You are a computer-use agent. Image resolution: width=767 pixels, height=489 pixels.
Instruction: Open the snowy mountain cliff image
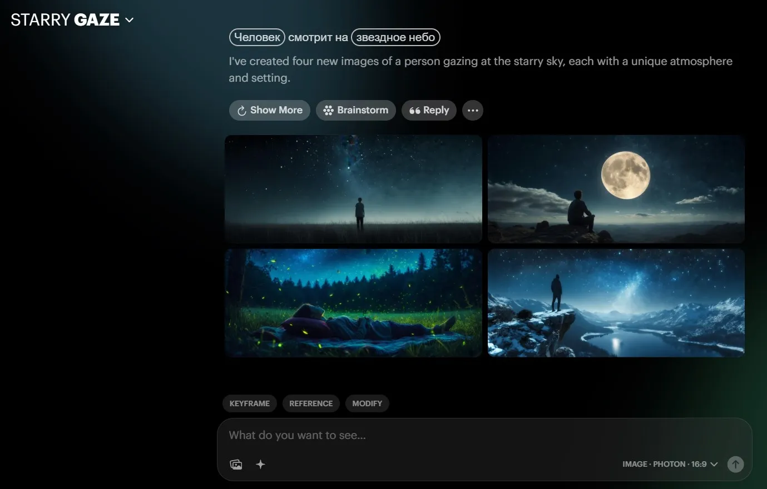616,303
